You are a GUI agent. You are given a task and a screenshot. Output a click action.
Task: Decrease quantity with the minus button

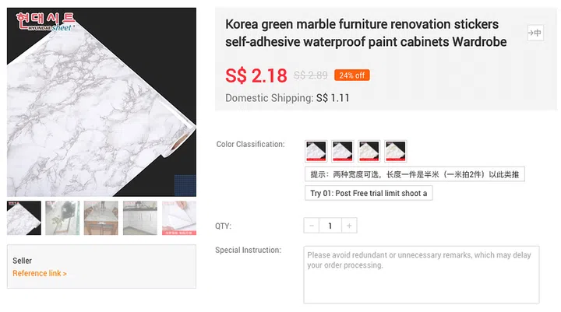pos(312,226)
